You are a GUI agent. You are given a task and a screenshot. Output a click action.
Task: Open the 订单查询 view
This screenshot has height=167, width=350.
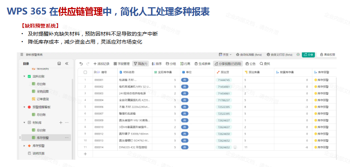(42, 99)
